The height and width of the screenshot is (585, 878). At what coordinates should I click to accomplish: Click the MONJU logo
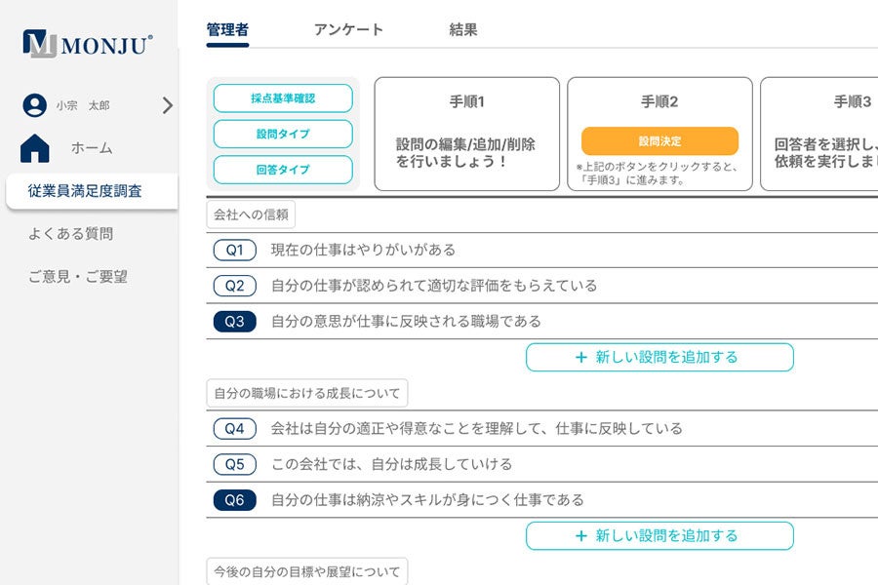(88, 44)
